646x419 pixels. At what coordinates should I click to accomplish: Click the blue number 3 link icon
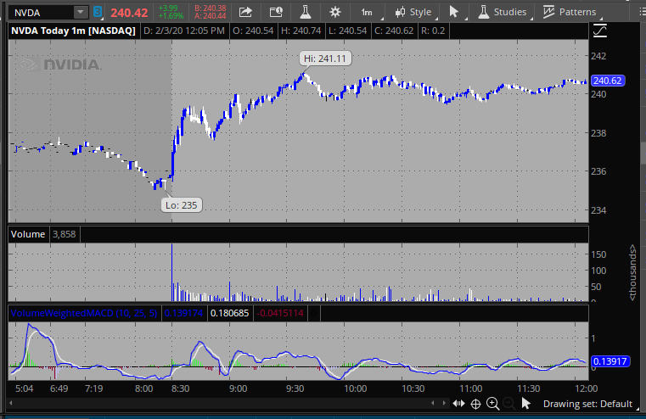pyautogui.click(x=98, y=12)
